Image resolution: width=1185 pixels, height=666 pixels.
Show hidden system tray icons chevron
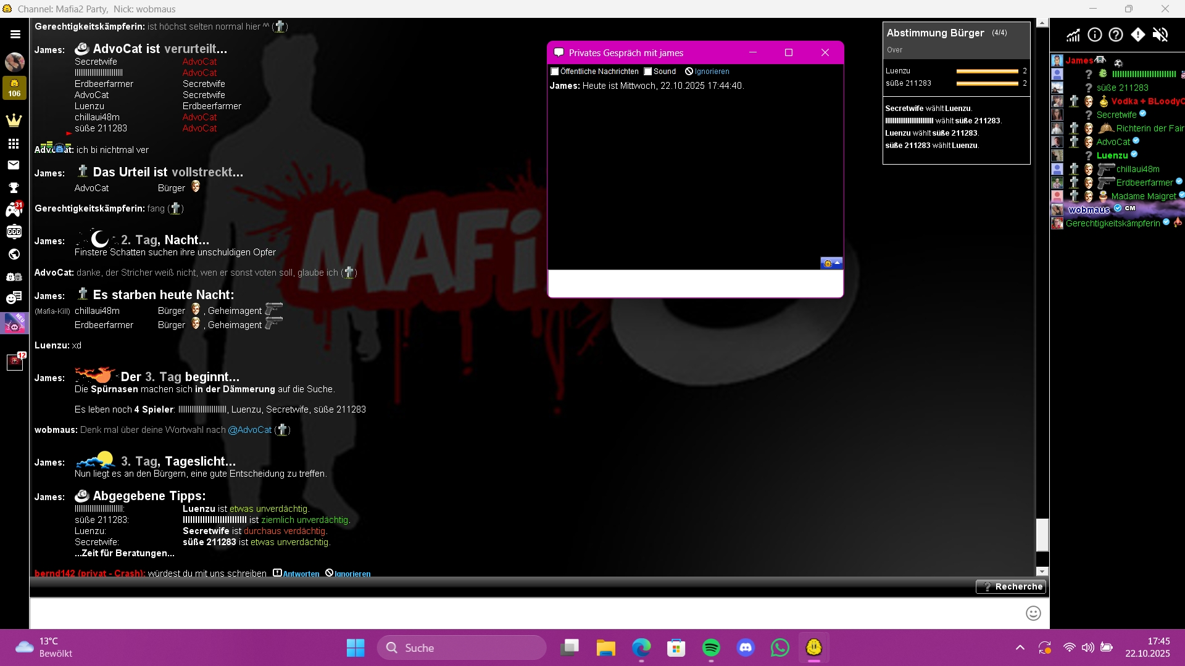coord(1020,647)
